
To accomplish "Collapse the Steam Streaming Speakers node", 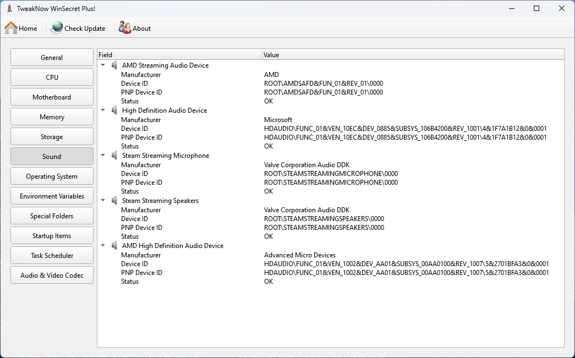I will [103, 200].
